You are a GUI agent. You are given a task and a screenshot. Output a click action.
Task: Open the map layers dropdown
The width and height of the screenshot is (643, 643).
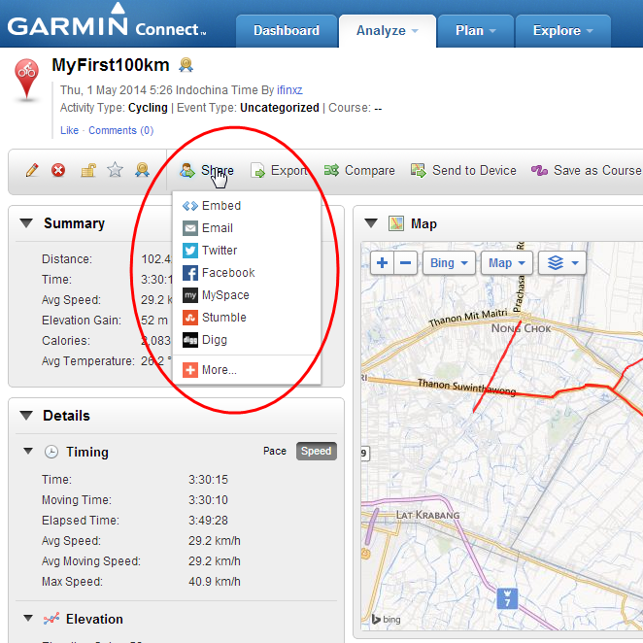pyautogui.click(x=562, y=263)
